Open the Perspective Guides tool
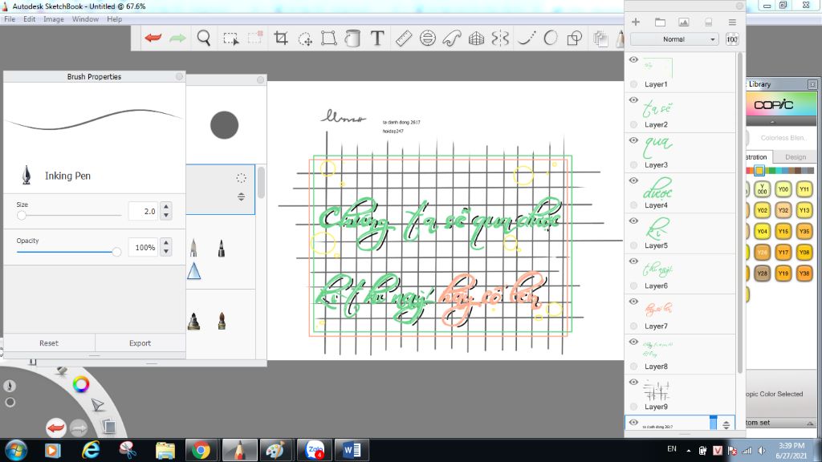This screenshot has width=822, height=462. coord(476,38)
